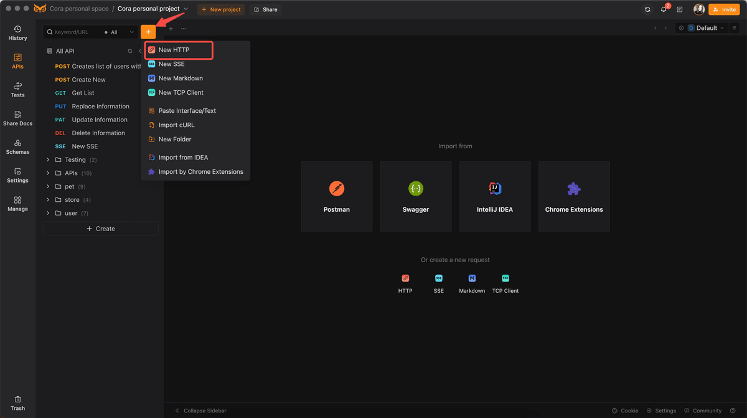
Task: Import from Swagger card
Action: (416, 196)
